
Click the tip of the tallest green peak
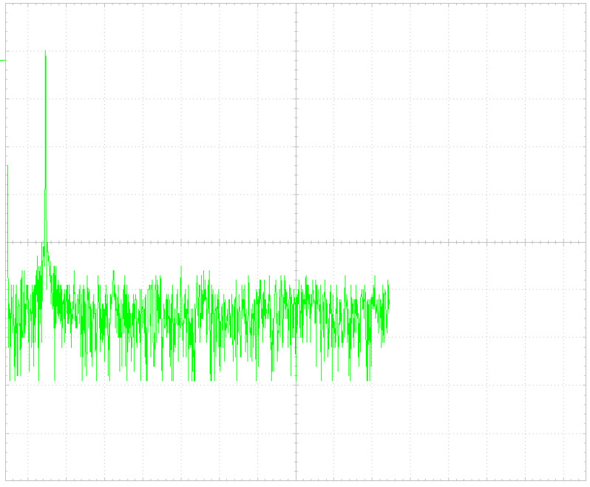point(45,52)
